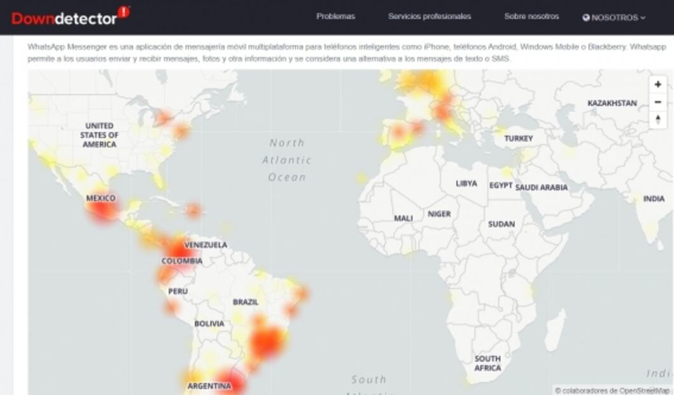Image resolution: width=674 pixels, height=395 pixels.
Task: Click the South Africa map label
Action: click(487, 363)
